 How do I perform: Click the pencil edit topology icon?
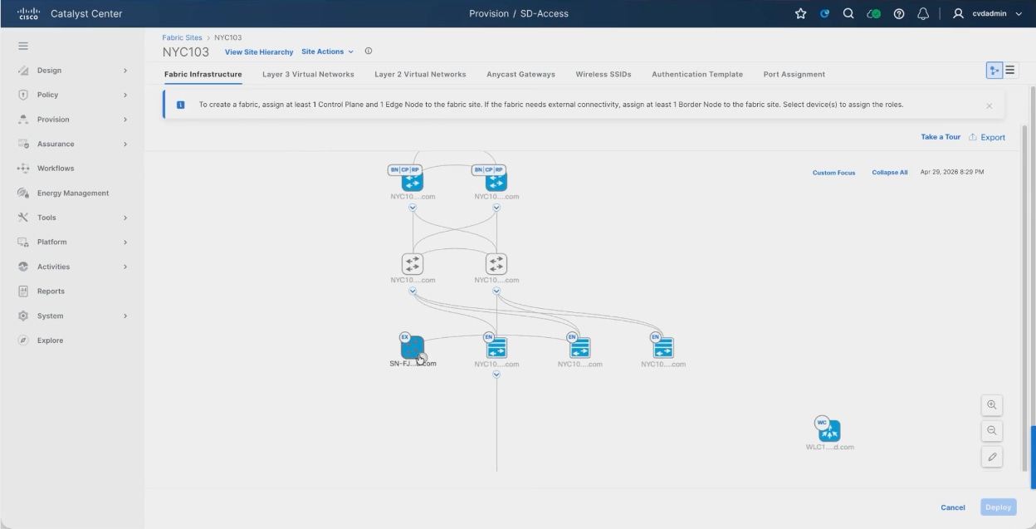pos(991,457)
